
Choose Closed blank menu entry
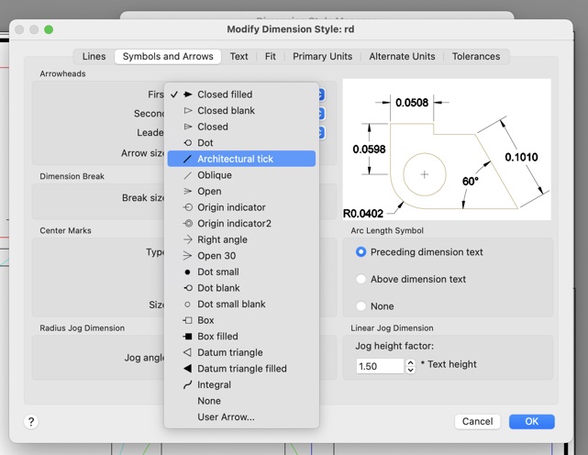tap(241, 111)
